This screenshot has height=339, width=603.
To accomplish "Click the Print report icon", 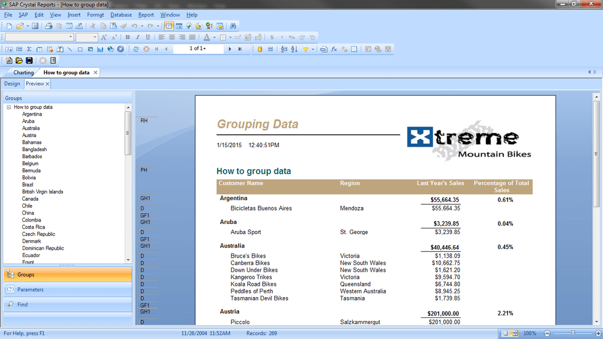I will (49, 26).
